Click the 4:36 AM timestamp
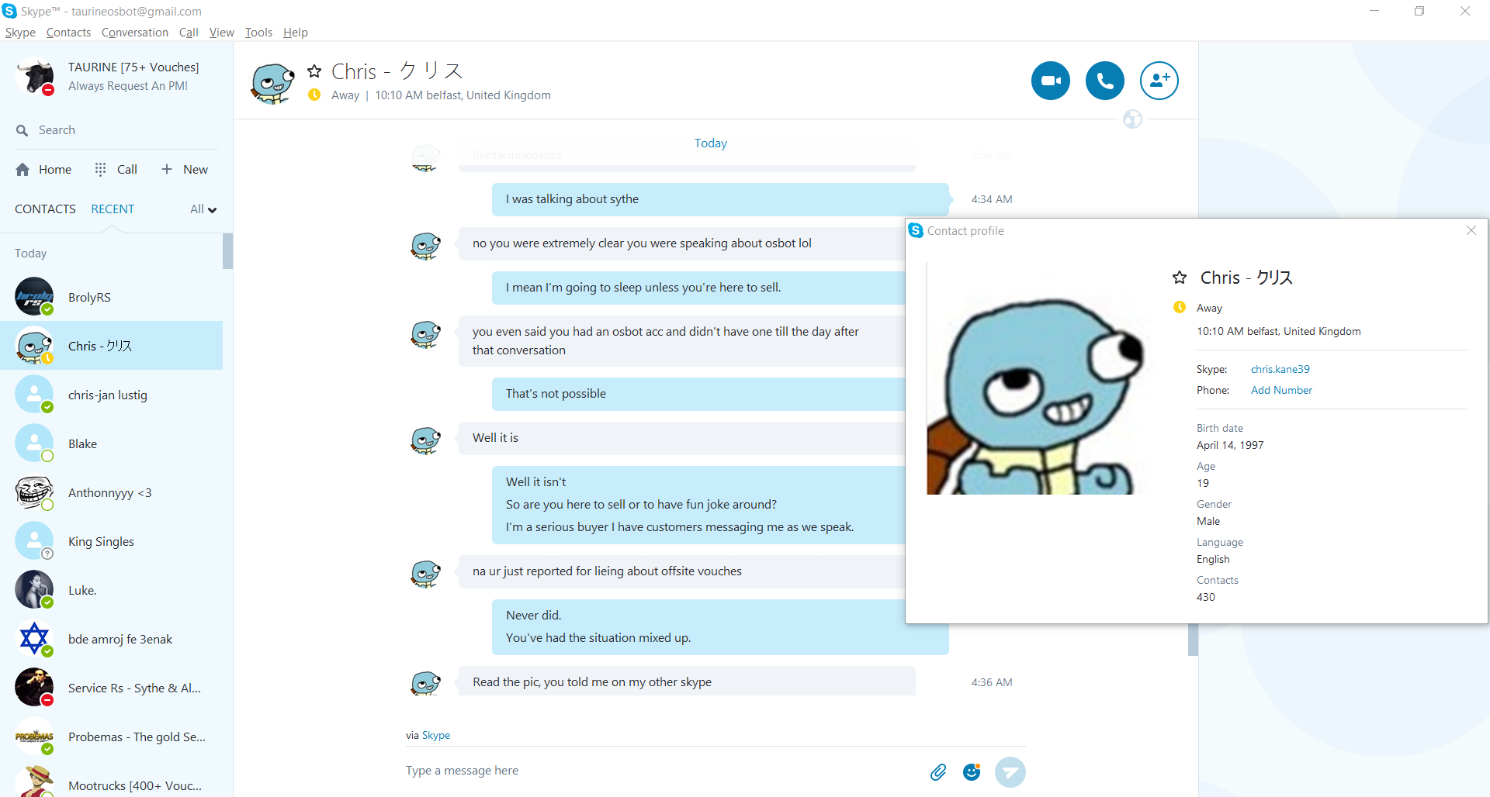 [x=992, y=682]
